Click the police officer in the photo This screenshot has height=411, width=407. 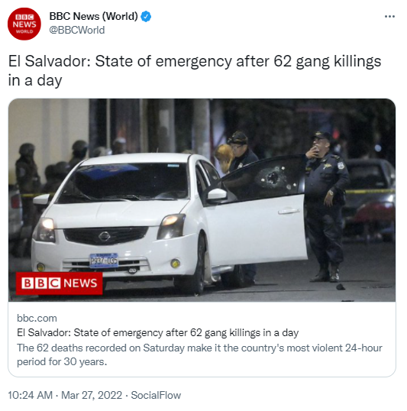327,205
